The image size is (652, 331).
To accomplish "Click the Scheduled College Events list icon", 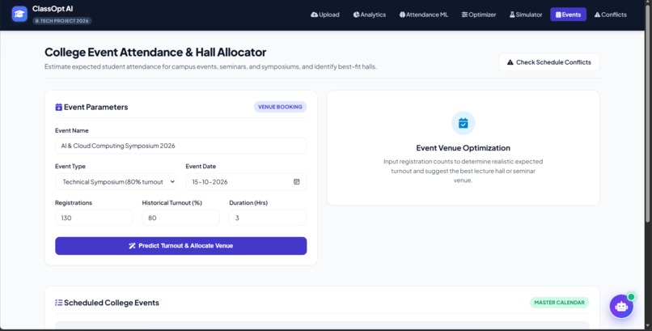I will tap(58, 303).
